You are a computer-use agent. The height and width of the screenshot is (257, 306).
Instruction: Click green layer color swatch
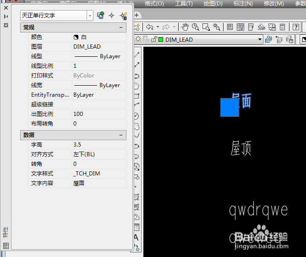point(161,39)
